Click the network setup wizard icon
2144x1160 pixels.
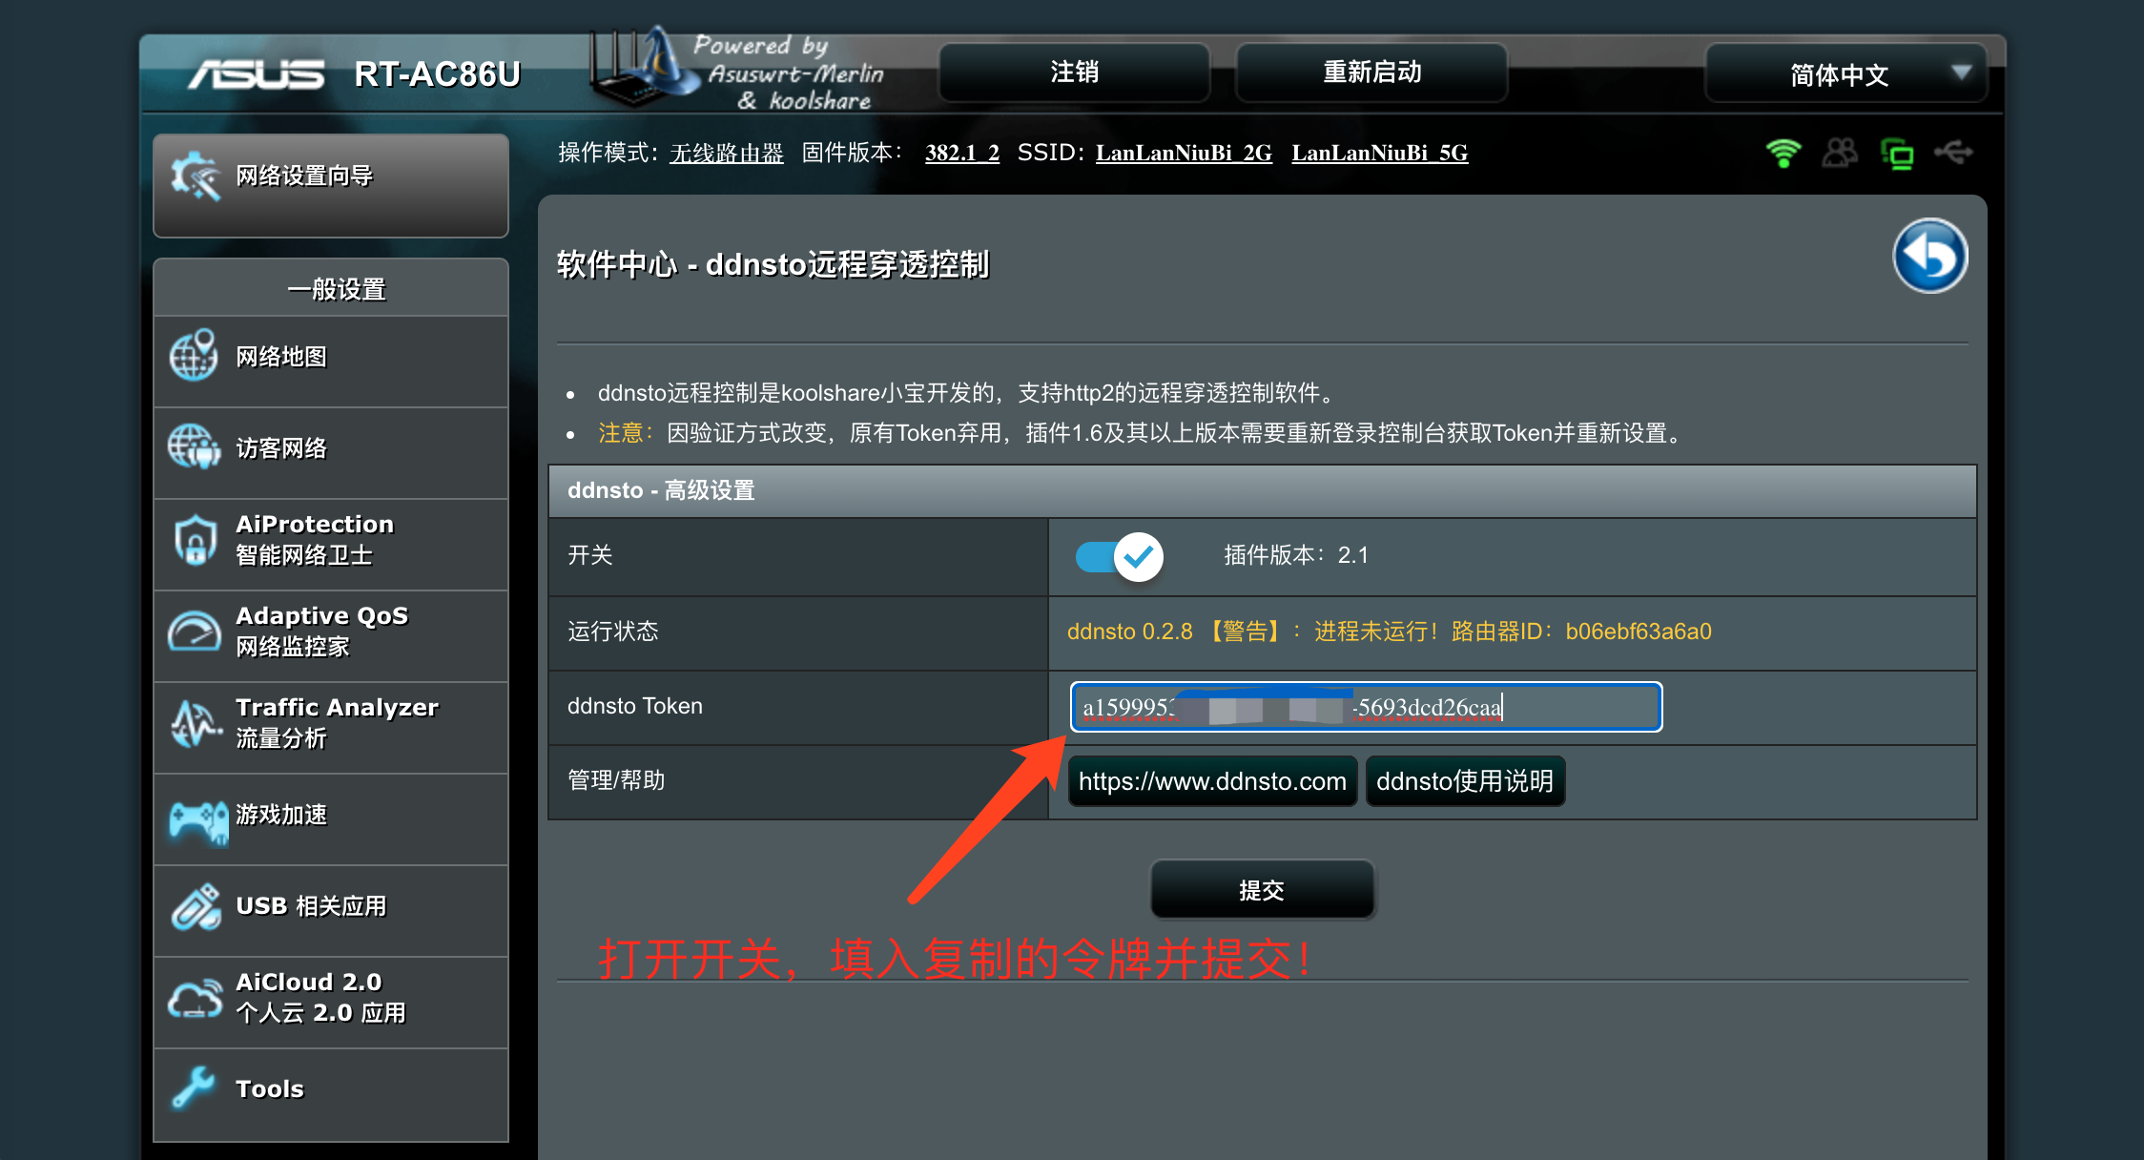pyautogui.click(x=196, y=176)
